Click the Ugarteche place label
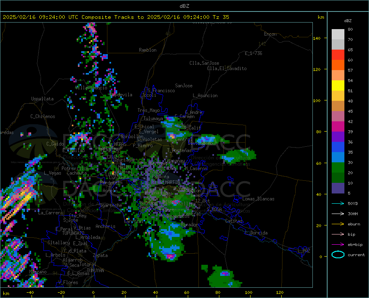Screen dimensions: 369x298 point(111,205)
